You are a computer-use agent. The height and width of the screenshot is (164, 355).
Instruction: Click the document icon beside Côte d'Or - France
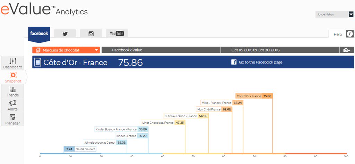pos(37,62)
